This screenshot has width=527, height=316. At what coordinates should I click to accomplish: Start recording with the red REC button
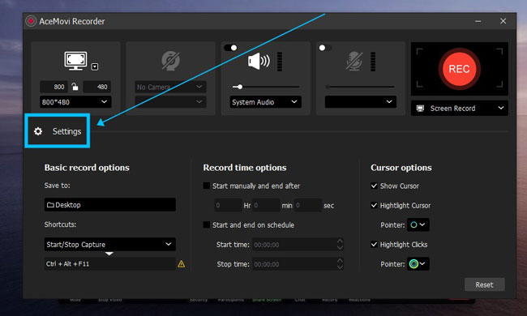pos(459,69)
